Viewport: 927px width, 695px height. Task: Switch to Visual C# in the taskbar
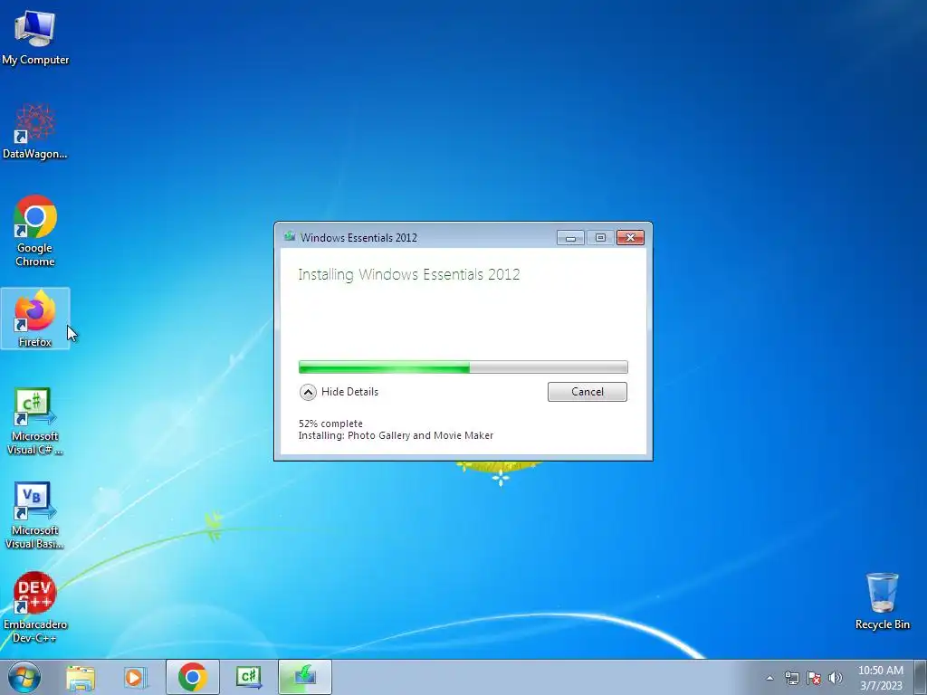pos(249,677)
